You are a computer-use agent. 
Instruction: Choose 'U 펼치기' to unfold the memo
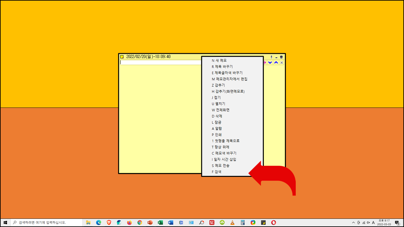pyautogui.click(x=232, y=104)
